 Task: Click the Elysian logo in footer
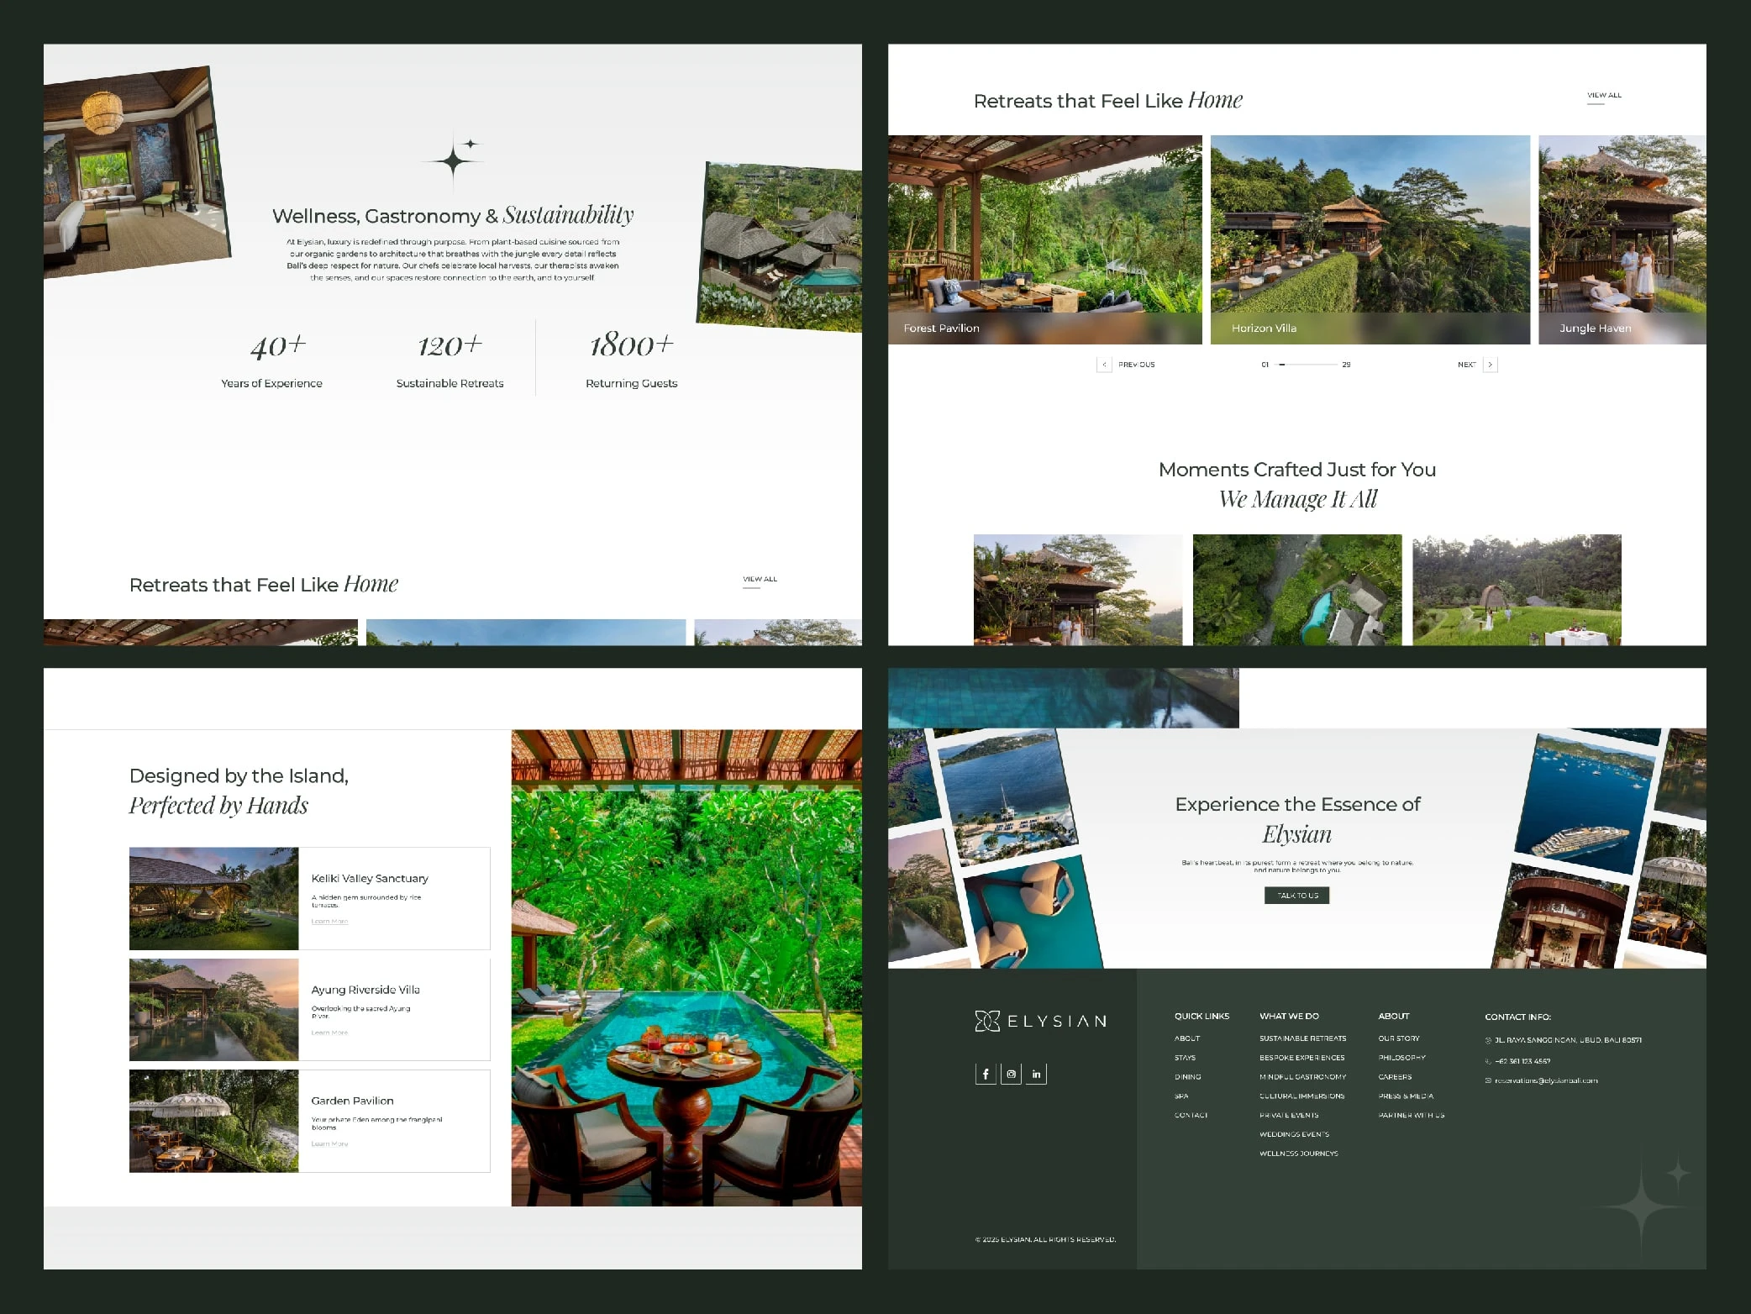[1040, 1021]
